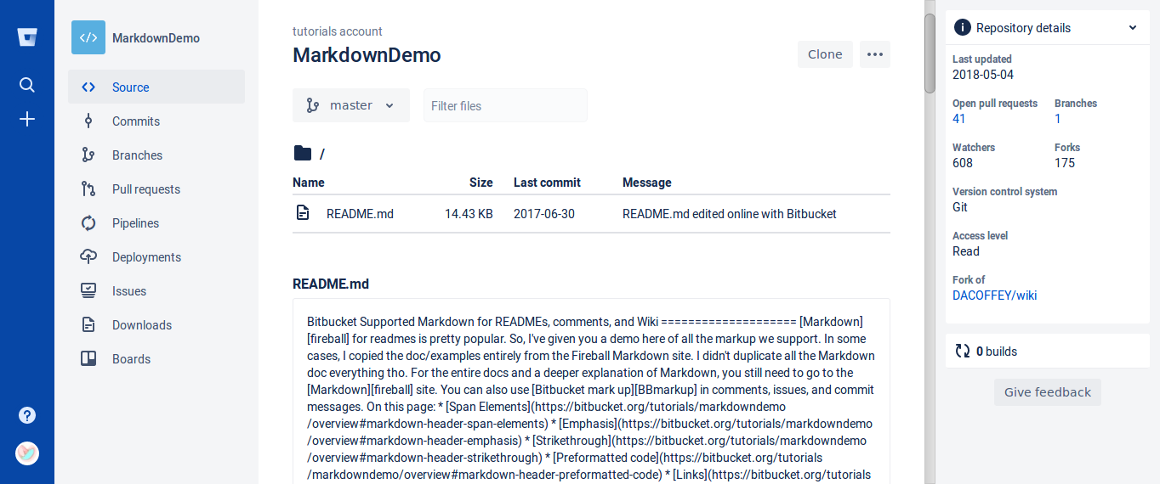Click the 14.43 KB size cell

pos(469,214)
